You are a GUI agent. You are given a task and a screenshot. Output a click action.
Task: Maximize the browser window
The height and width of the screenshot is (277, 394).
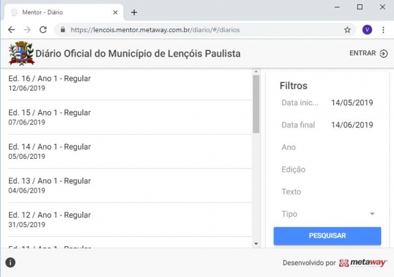360,7
